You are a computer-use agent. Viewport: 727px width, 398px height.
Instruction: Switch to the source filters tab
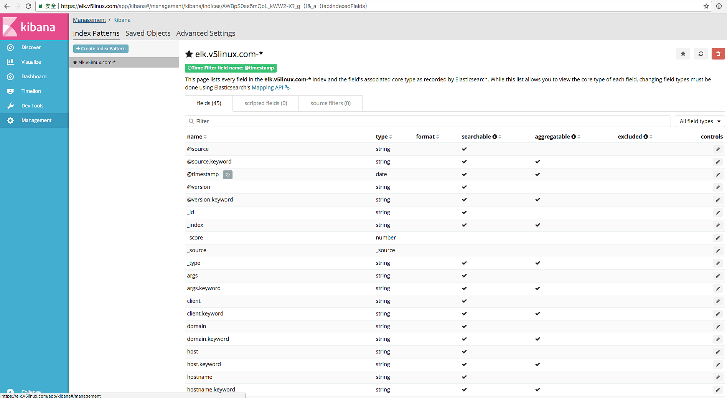pos(330,103)
